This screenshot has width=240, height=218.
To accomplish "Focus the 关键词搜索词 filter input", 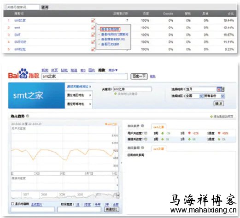I will [23, 7].
